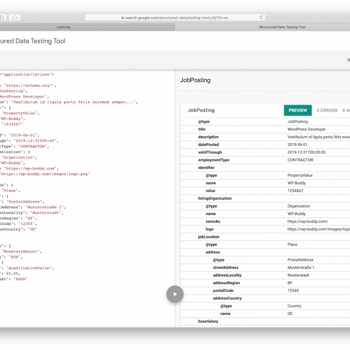Select the baseSalary row

[x=265, y=321]
